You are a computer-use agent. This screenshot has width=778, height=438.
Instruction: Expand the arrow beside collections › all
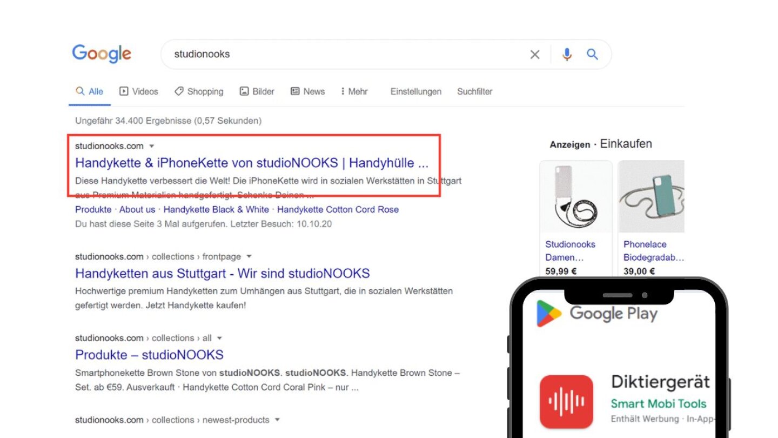[x=219, y=338]
